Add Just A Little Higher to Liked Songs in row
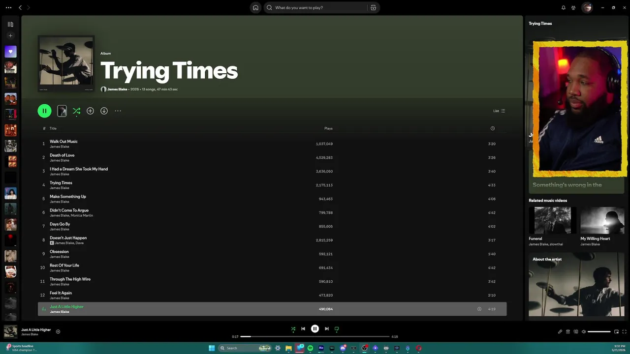 479,309
